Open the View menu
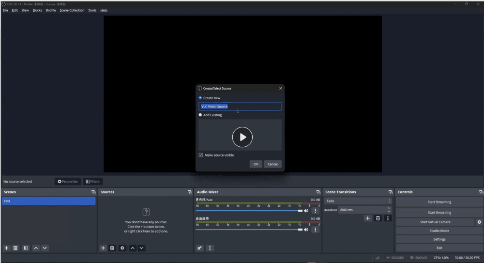The height and width of the screenshot is (263, 484). point(25,10)
